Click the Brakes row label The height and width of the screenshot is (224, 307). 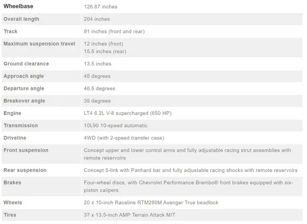click(12, 183)
